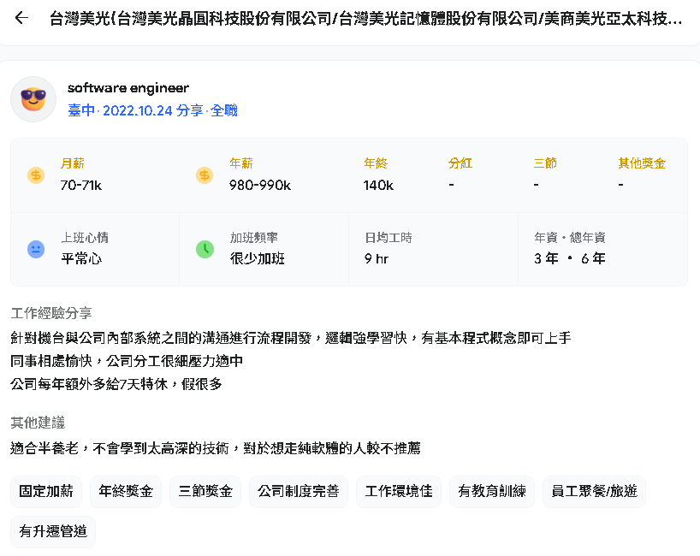
Task: Click the 日均工時 label
Action: pos(389,238)
